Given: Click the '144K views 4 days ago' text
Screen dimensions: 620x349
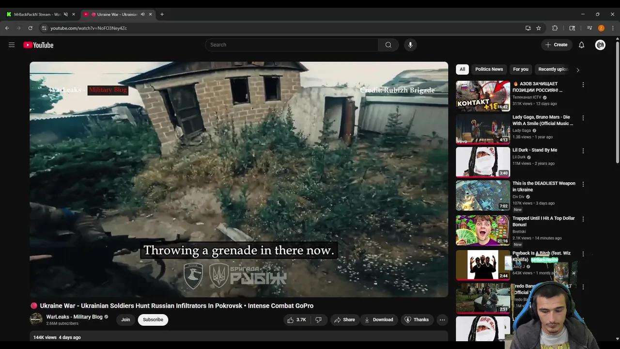Looking at the screenshot, I should tap(57, 337).
